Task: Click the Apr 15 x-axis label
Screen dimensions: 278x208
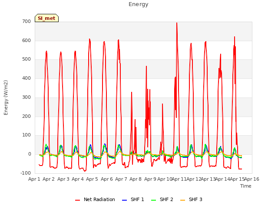Action: (238, 179)
